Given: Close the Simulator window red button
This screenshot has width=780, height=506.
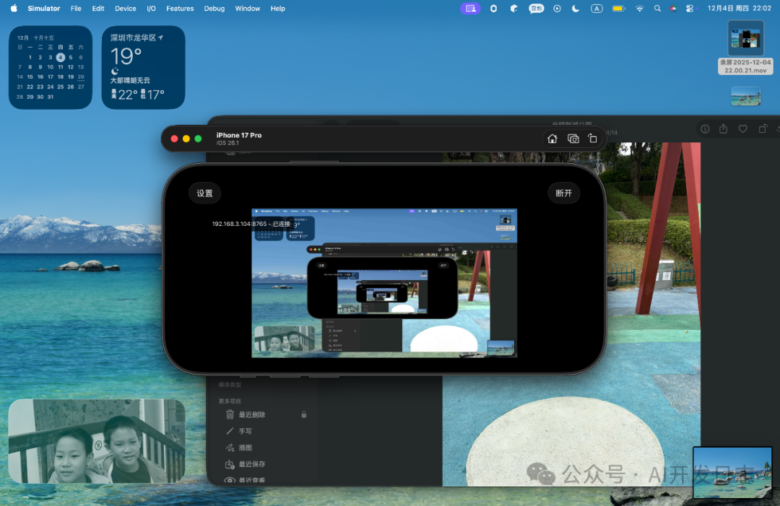Looking at the screenshot, I should pos(174,139).
